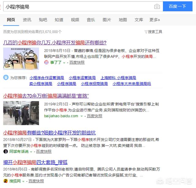Expand the dropdown arrow next to 事了了
Screen dimensions: 196x188
click(x=64, y=63)
